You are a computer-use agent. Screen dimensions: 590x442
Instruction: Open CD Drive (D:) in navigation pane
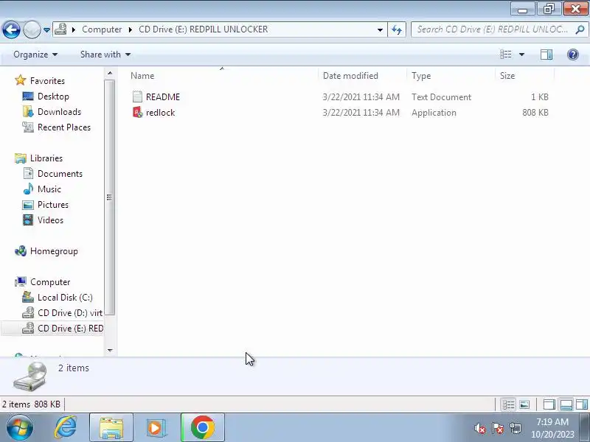click(x=70, y=312)
